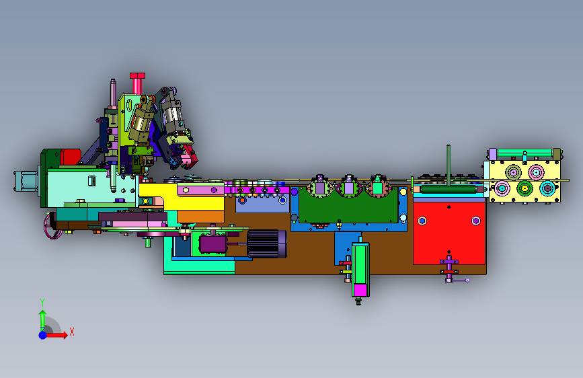Click the green Y axis arrow of the triad
Screen dimensions: 583x378
pyautogui.click(x=42, y=320)
